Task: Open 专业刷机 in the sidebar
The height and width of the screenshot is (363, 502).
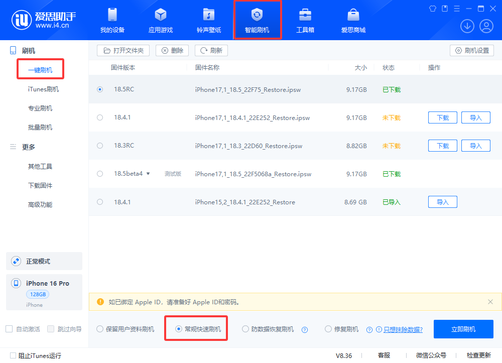Action: (40, 108)
